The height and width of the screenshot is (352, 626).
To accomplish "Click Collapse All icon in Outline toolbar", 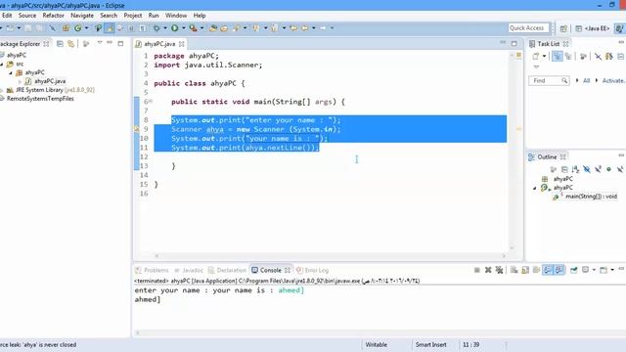I will 564,169.
